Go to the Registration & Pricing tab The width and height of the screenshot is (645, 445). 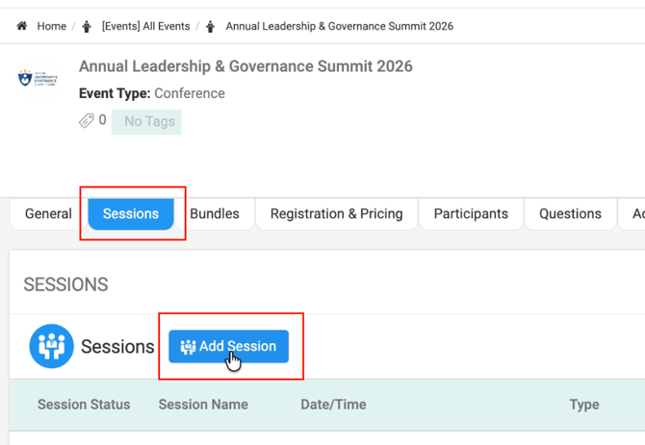pos(336,214)
